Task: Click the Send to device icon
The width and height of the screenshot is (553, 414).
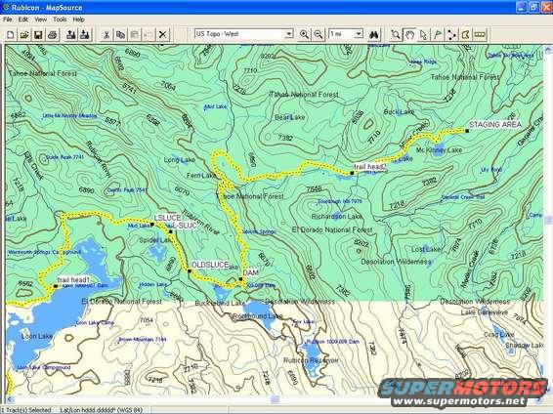Action: point(70,34)
